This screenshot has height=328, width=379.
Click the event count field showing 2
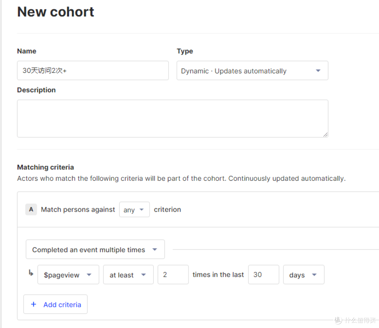(x=173, y=275)
